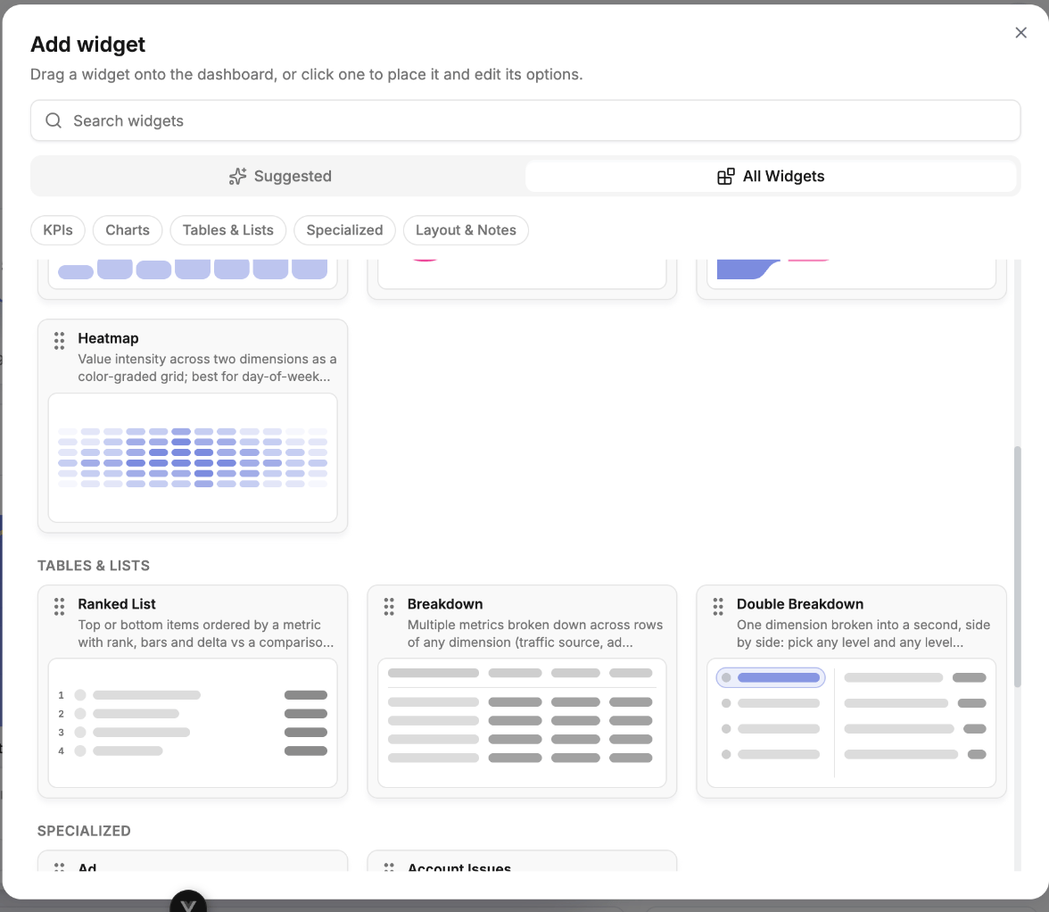Click the Breakdown widget title
This screenshot has height=912, width=1049.
click(445, 604)
